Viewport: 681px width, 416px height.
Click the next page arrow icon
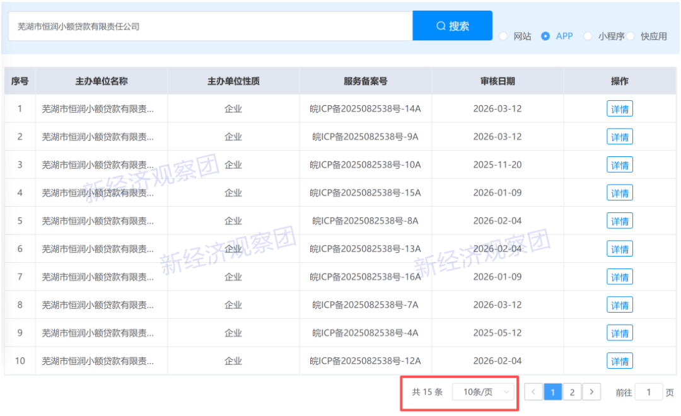[x=591, y=391]
